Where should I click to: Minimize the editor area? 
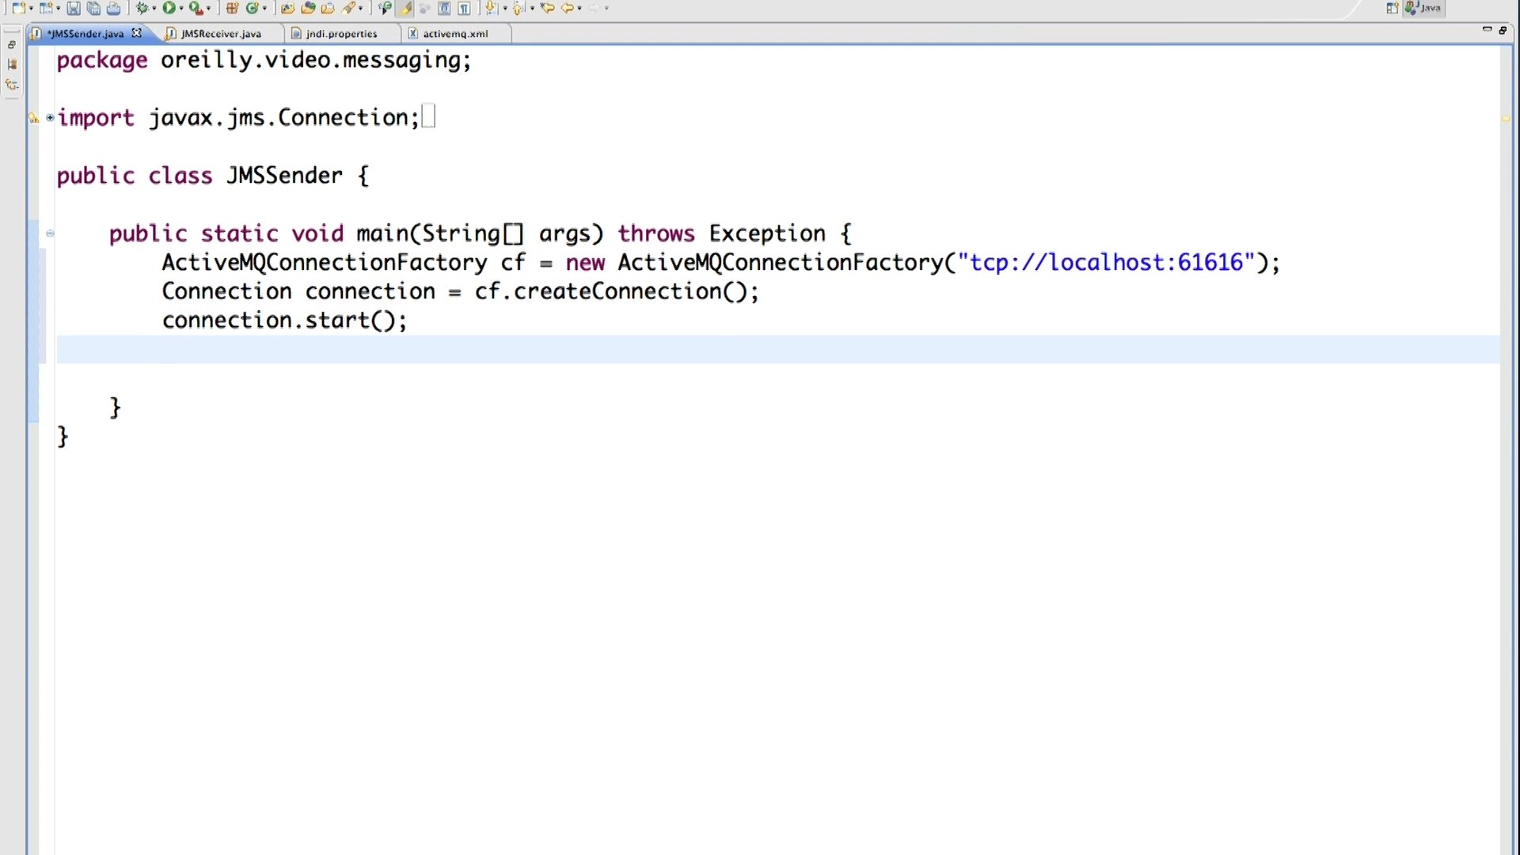[x=1487, y=29]
